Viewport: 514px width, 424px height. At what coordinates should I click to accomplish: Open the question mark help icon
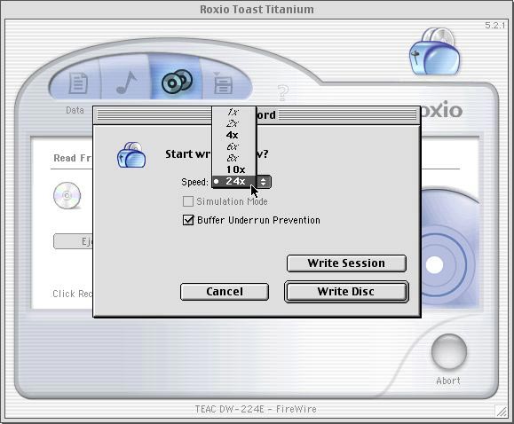point(283,93)
